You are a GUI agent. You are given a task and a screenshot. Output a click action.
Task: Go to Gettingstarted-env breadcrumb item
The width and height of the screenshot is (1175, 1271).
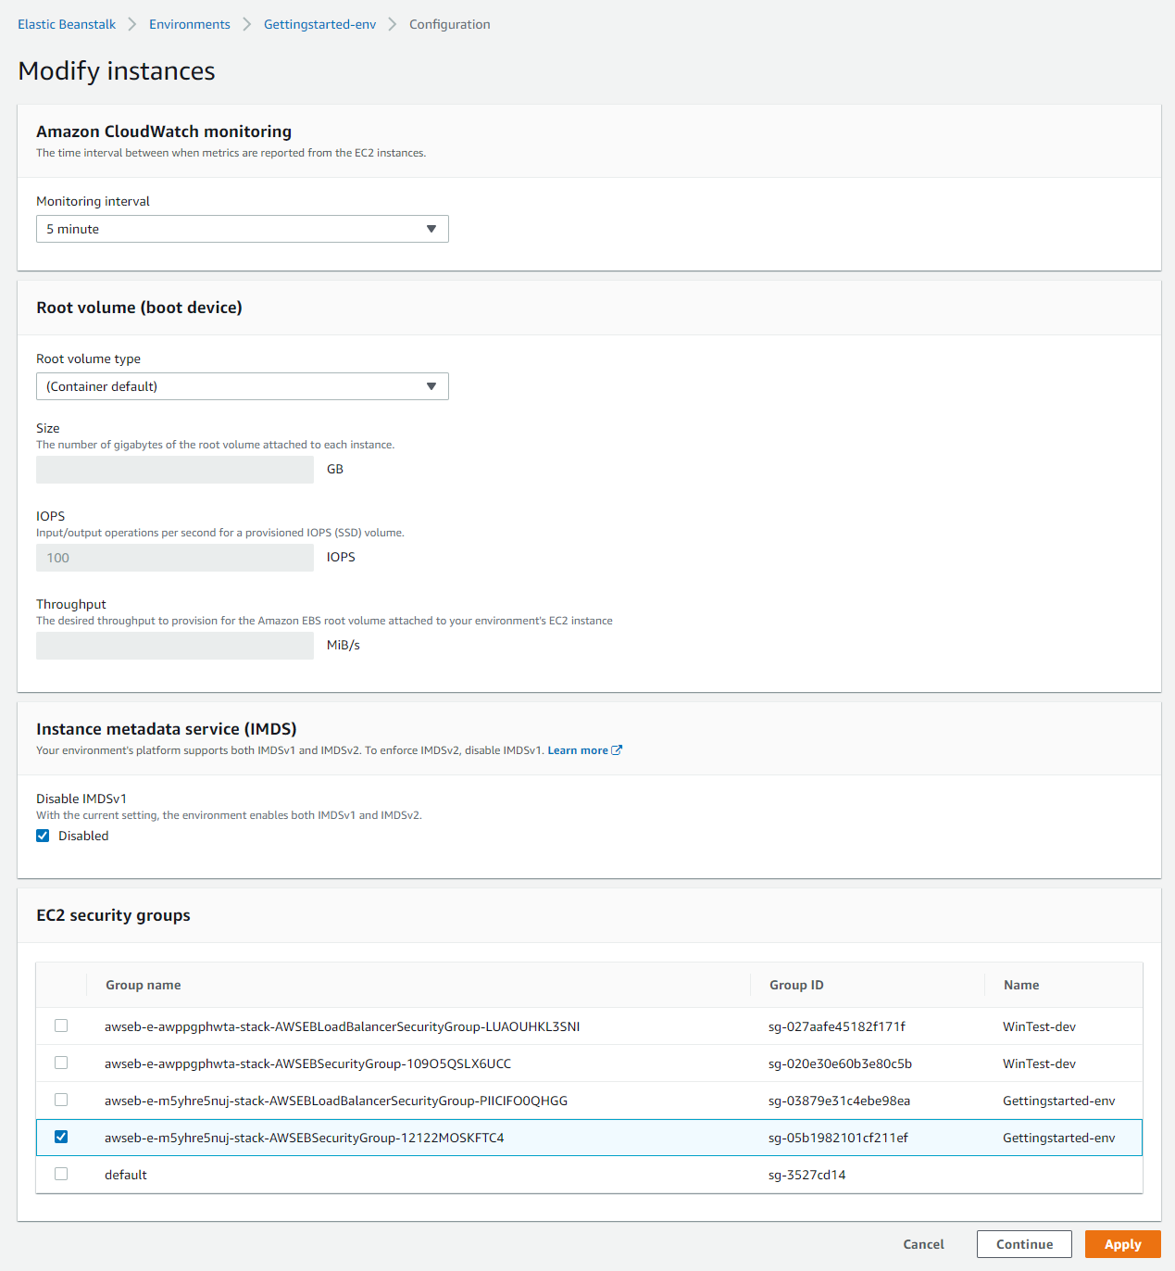pyautogui.click(x=319, y=23)
